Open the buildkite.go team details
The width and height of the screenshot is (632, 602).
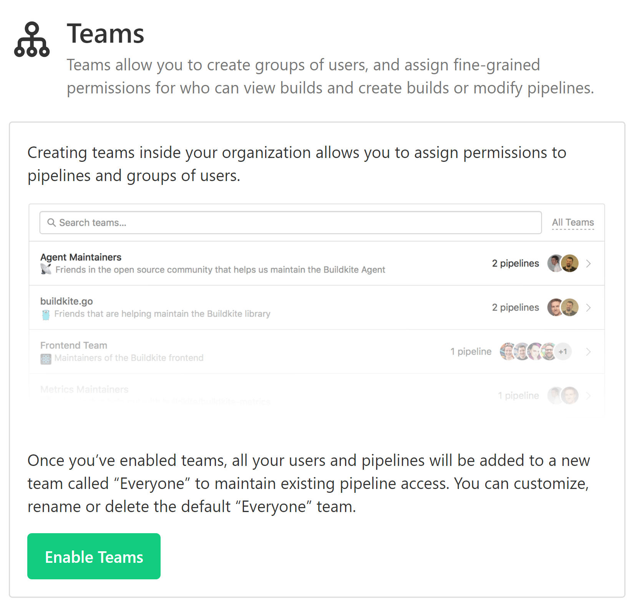tap(67, 301)
